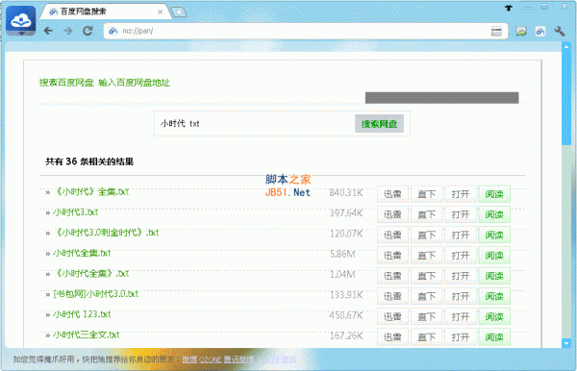Click the site favicon in the address bar
This screenshot has width=577, height=371.
113,32
